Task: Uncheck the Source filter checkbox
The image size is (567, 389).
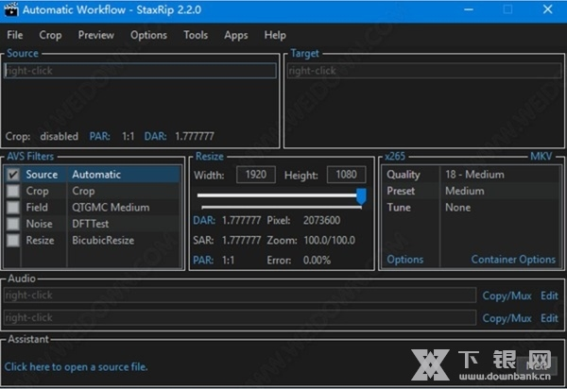Action: (x=13, y=175)
